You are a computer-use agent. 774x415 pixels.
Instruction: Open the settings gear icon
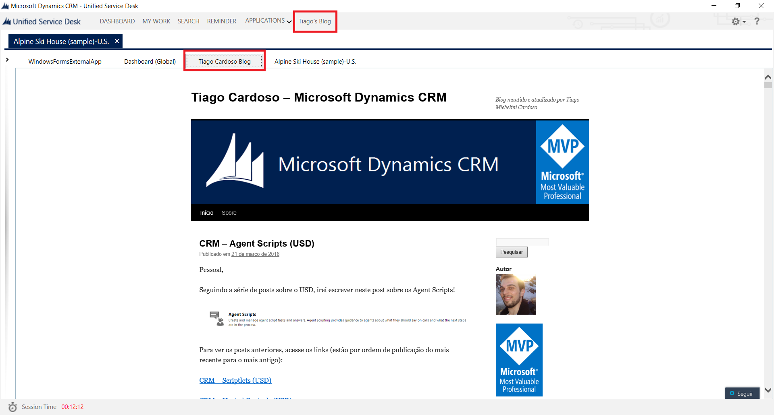pyautogui.click(x=735, y=21)
